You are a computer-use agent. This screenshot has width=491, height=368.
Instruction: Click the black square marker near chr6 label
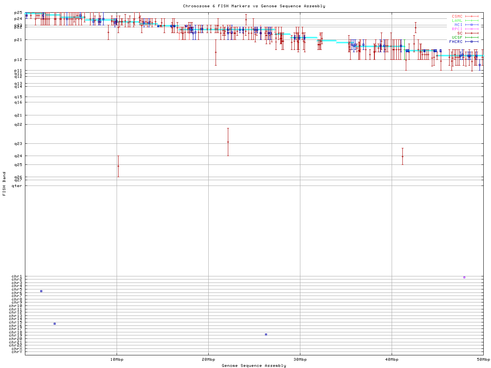click(x=41, y=291)
